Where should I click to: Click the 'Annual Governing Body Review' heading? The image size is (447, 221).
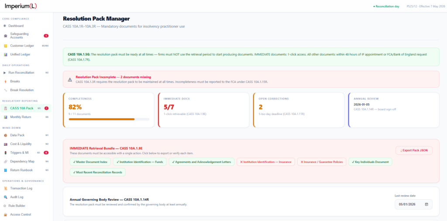[x=109, y=200]
